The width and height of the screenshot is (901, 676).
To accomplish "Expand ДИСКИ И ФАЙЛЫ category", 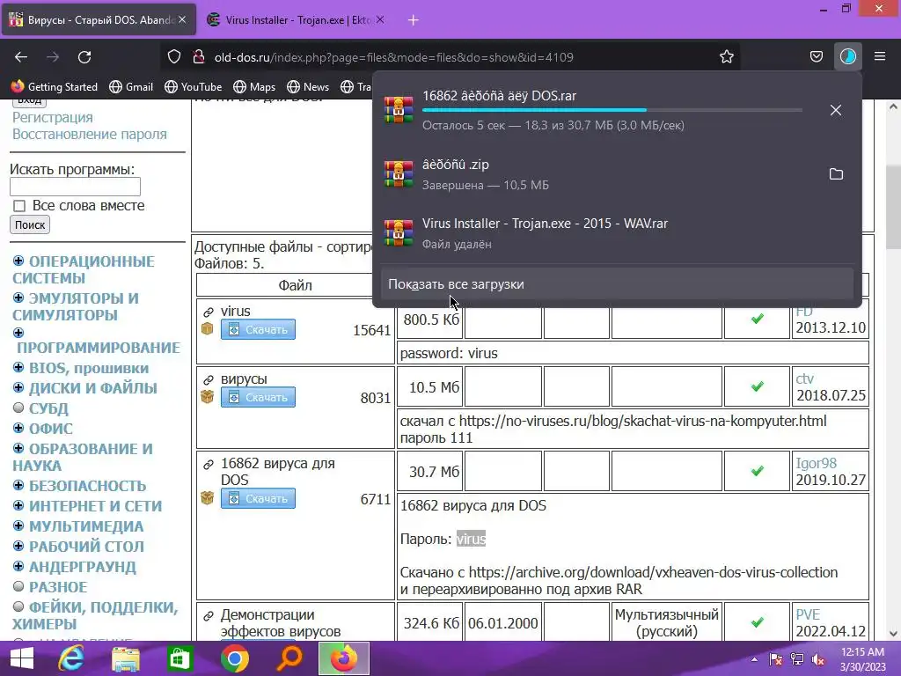I will 18,387.
